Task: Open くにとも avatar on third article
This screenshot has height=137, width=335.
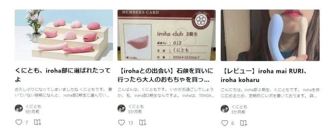Action: [x=224, y=109]
